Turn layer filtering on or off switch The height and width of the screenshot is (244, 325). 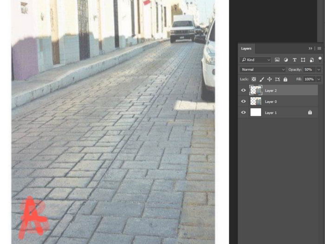pyautogui.click(x=319, y=59)
